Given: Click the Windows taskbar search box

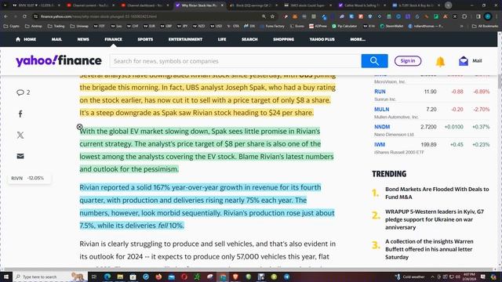Looking at the screenshot, I should [49, 277].
